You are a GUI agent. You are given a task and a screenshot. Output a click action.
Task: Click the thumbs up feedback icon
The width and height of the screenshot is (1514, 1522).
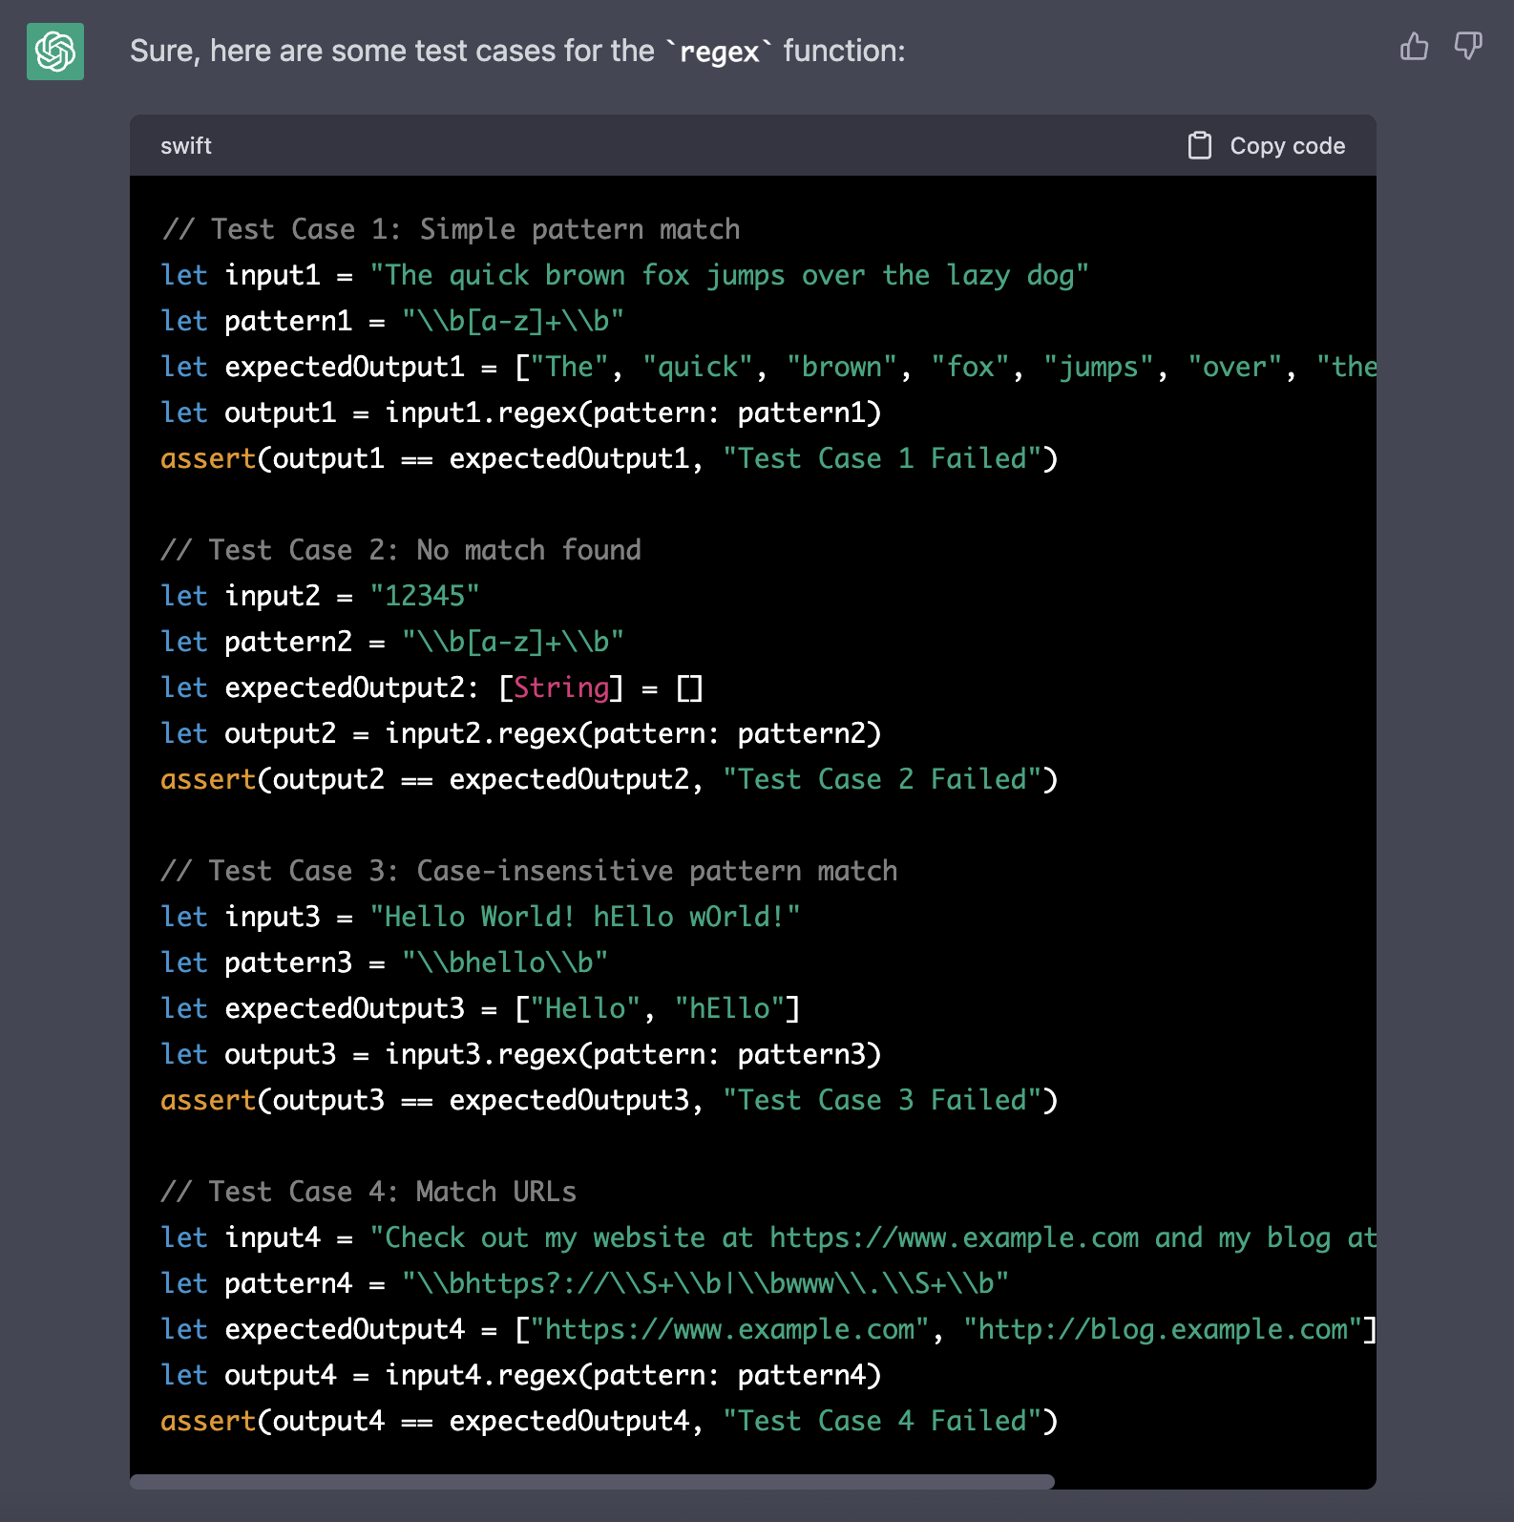coord(1414,46)
